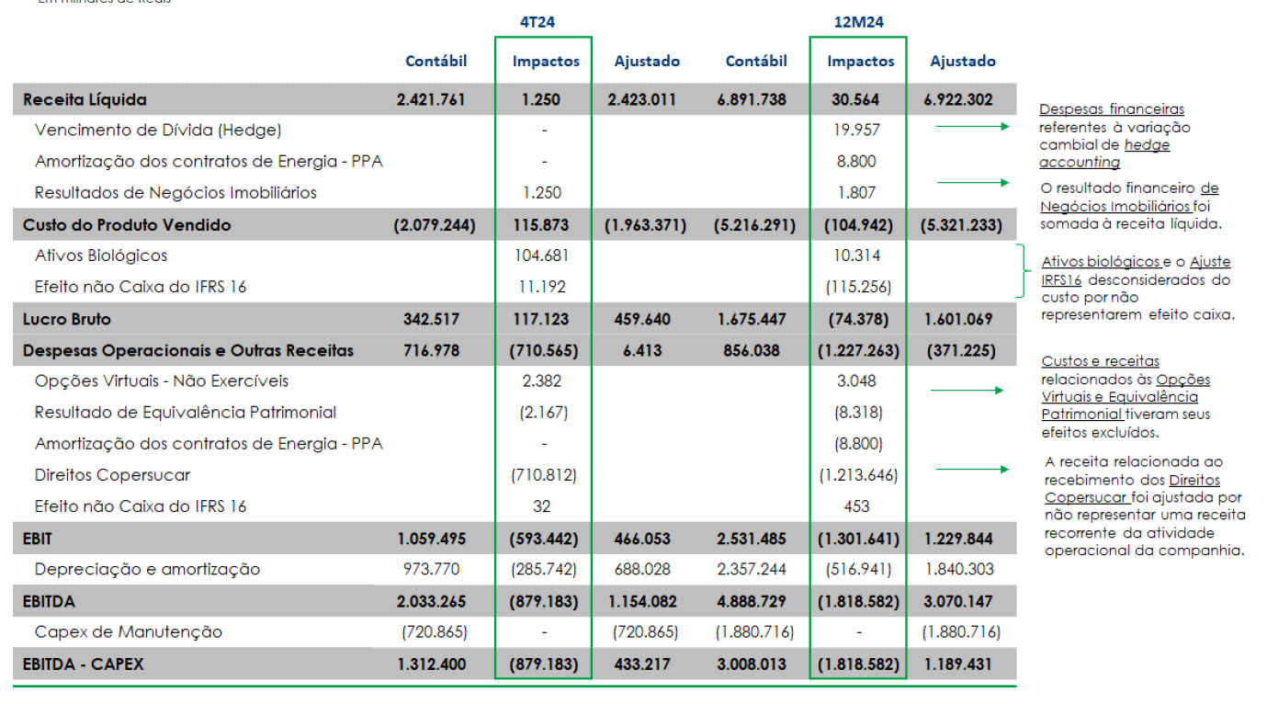Select the Receita Líquida row label
This screenshot has height=704, width=1267.
[85, 99]
